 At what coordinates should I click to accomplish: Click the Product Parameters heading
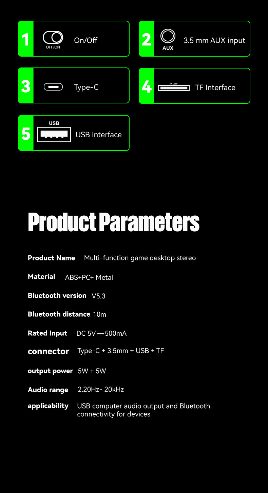tap(114, 222)
